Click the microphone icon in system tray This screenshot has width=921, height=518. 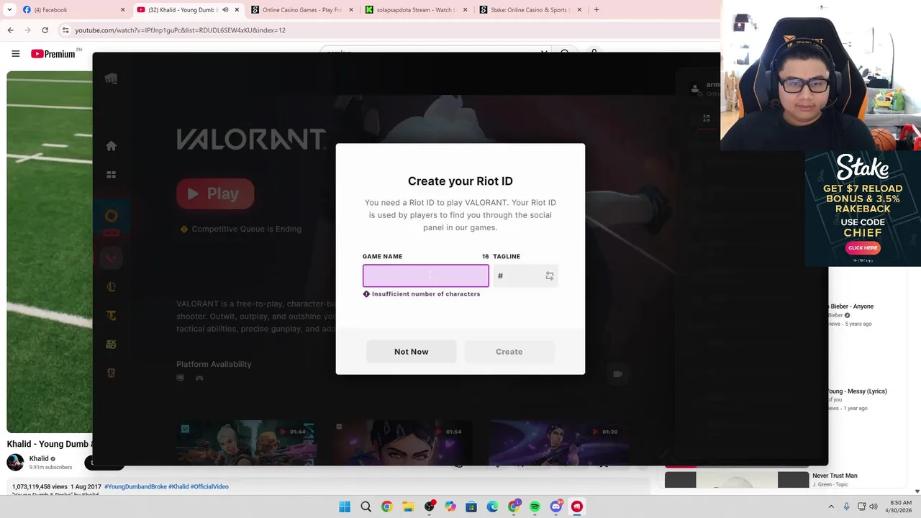tap(846, 506)
